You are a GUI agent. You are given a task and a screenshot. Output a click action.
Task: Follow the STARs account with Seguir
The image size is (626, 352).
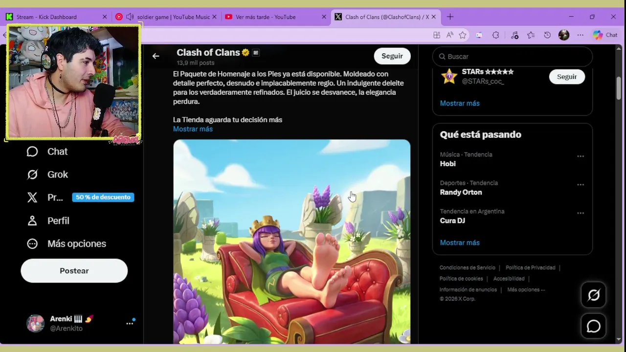(x=567, y=77)
